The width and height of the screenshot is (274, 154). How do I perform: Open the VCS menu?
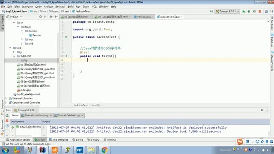click(x=94, y=7)
